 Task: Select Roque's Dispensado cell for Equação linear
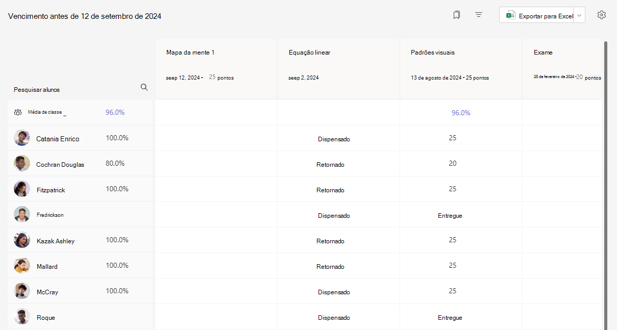[334, 318]
